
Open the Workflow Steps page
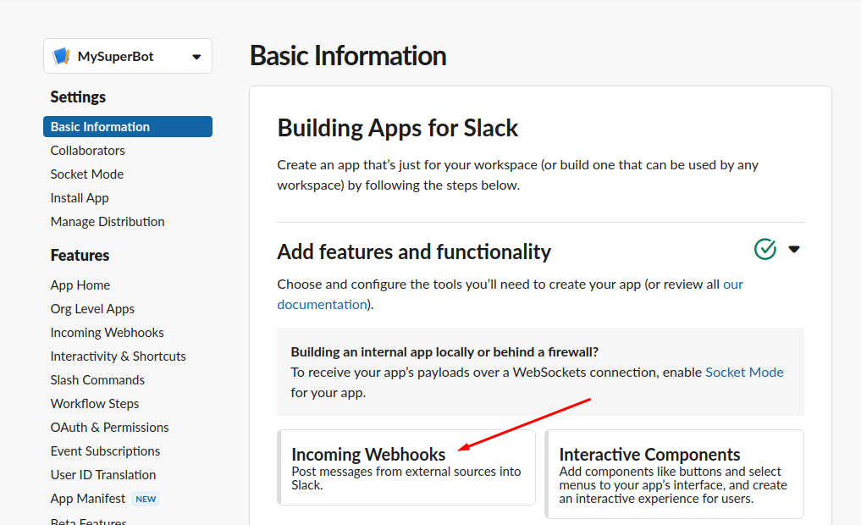[95, 404]
